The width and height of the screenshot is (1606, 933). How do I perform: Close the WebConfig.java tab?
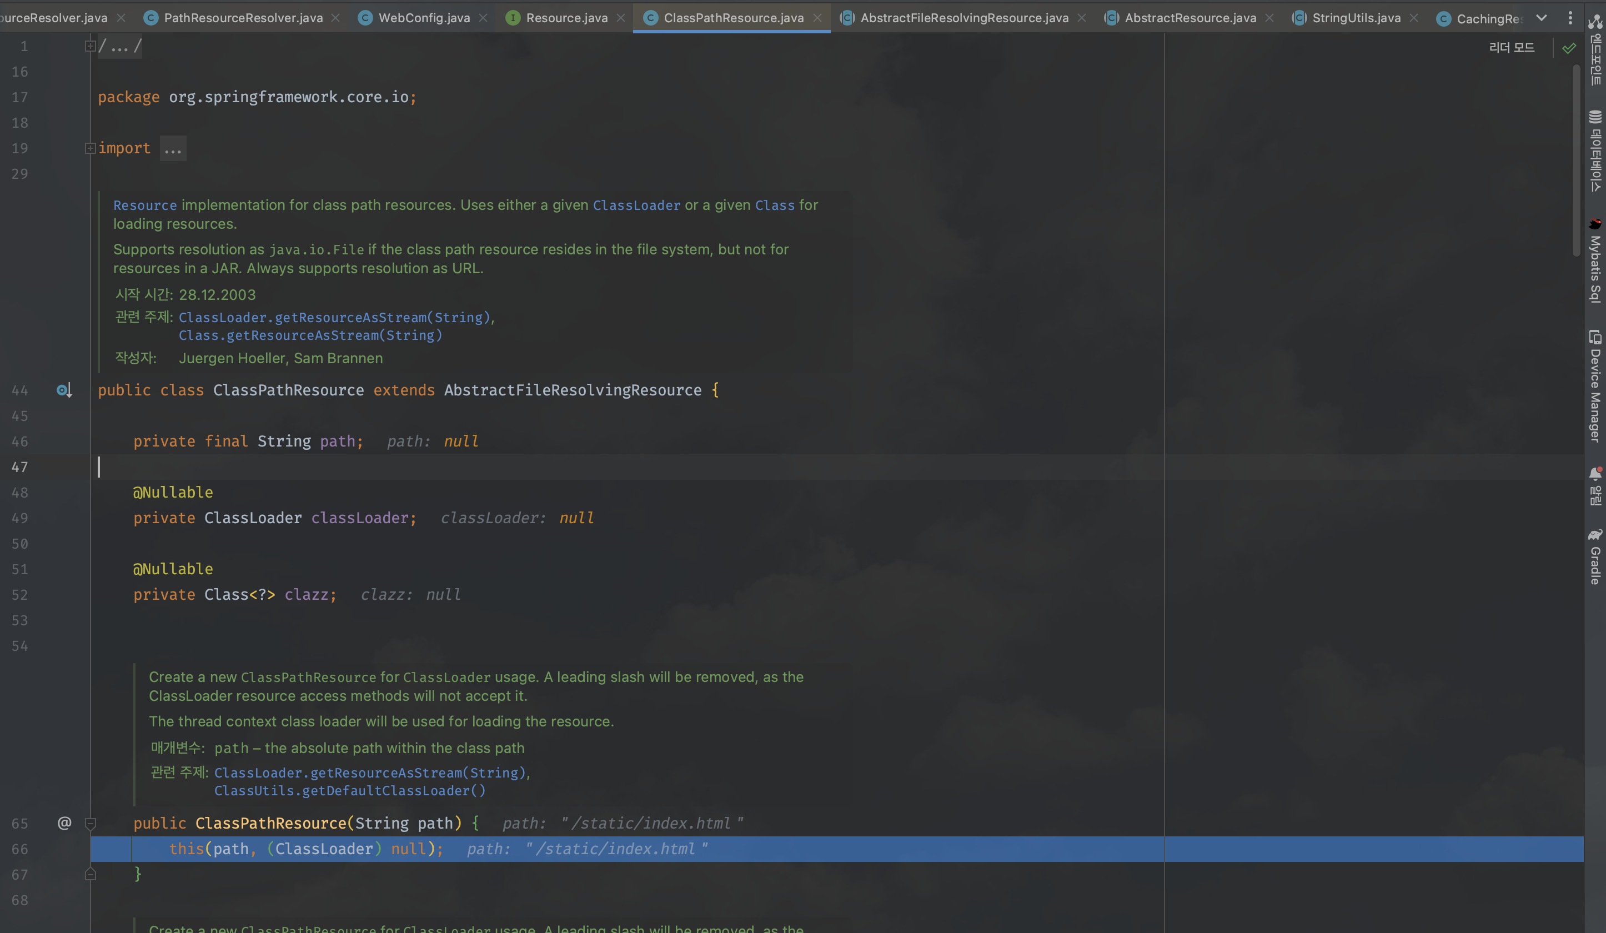[x=483, y=18]
